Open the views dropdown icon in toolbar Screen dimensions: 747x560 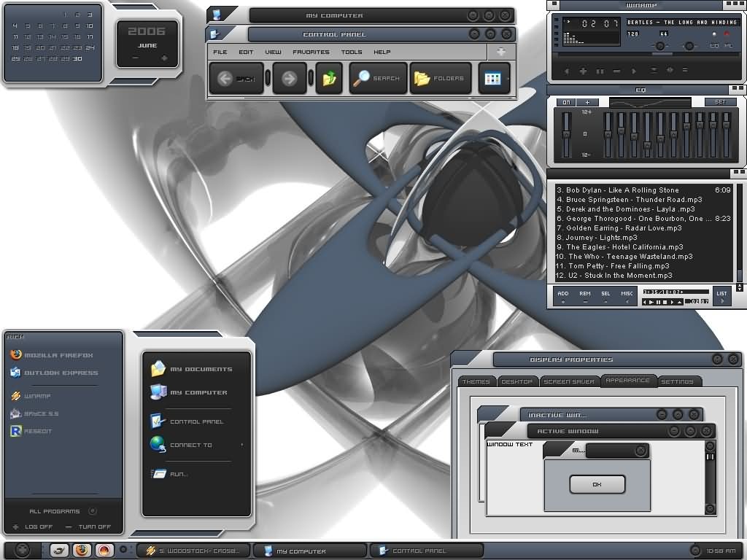[x=492, y=79]
